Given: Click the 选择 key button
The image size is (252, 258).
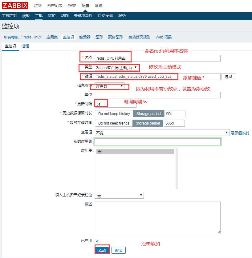Looking at the screenshot, I should tap(228, 77).
